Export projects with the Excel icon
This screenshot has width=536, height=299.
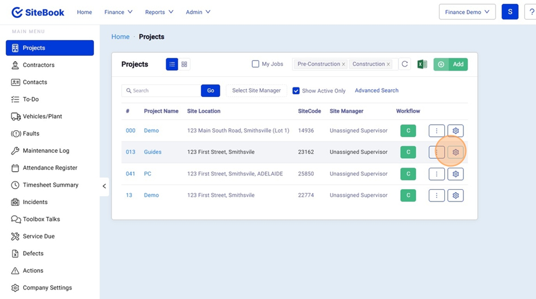[422, 64]
